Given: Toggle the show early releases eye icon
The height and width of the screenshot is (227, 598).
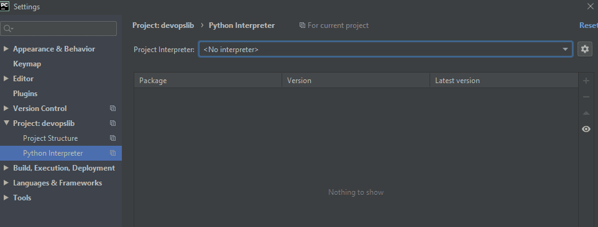Looking at the screenshot, I should [x=586, y=129].
